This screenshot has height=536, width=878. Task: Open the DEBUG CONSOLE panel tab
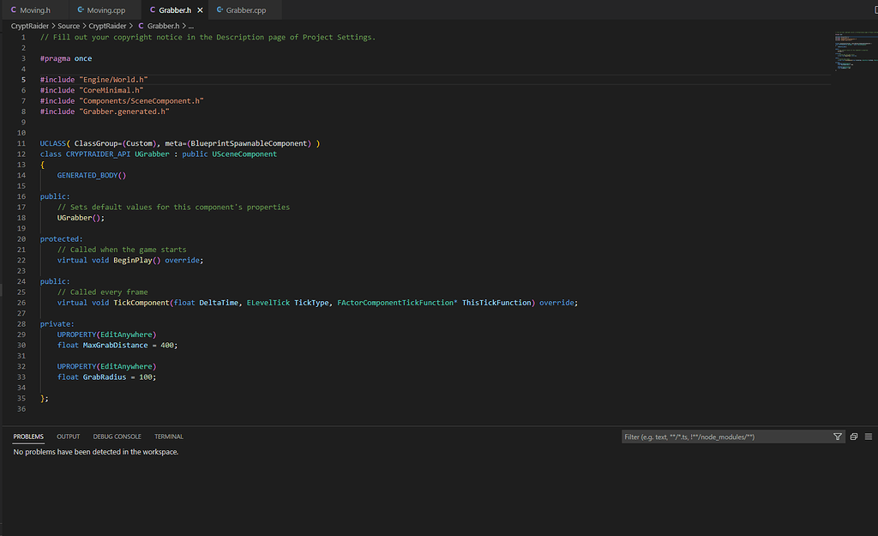pyautogui.click(x=117, y=437)
